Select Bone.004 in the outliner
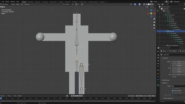Viewport: 185px width, 104px height. point(174,25)
